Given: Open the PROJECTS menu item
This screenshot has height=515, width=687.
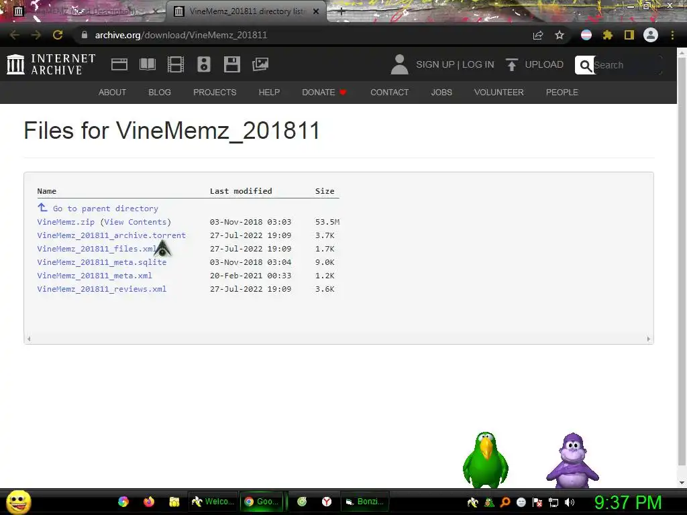Looking at the screenshot, I should click(x=215, y=93).
